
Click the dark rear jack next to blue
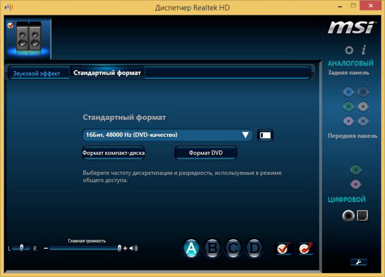(363, 92)
